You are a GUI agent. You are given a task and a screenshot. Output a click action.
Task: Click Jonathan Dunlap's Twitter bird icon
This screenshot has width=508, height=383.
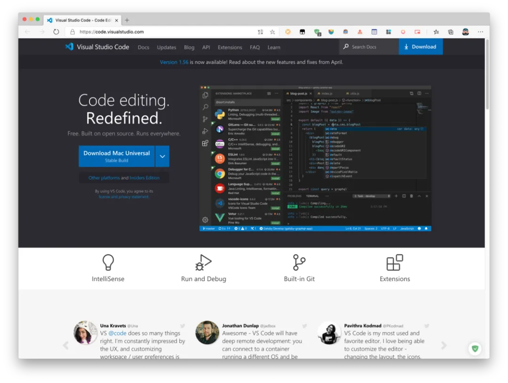tap(304, 326)
